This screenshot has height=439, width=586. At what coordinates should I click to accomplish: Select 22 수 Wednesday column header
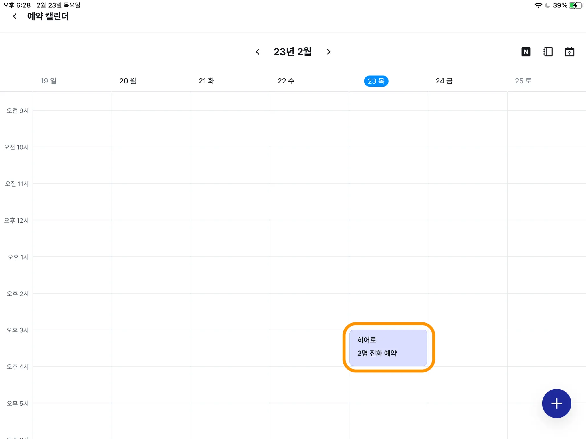[286, 81]
